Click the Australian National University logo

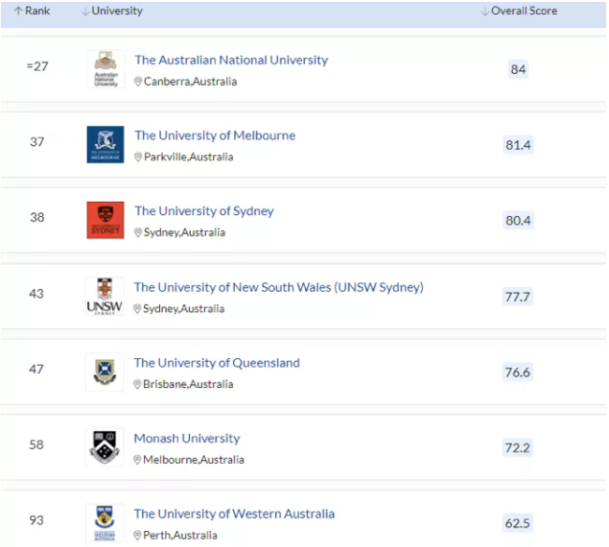coord(105,69)
